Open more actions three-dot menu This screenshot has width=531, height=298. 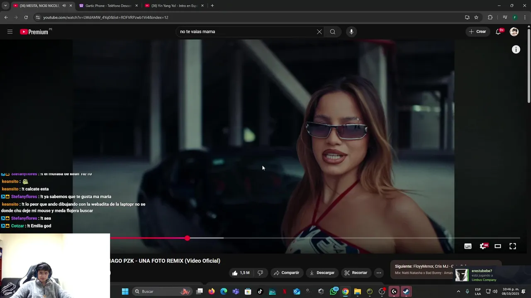(x=379, y=273)
